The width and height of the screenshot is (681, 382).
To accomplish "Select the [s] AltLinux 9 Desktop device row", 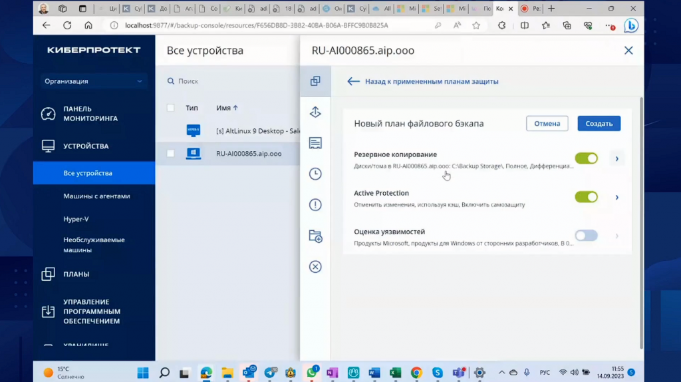I will 227,130.
